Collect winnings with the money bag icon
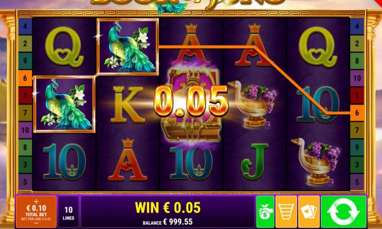The width and height of the screenshot is (382, 229). click(x=265, y=212)
